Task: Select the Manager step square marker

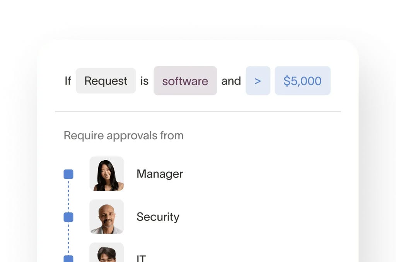Action: pyautogui.click(x=68, y=174)
